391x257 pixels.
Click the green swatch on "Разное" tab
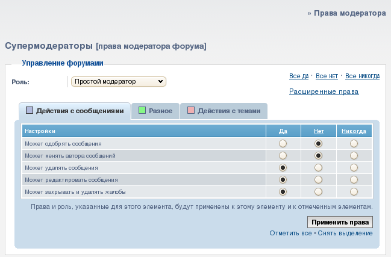pos(142,111)
